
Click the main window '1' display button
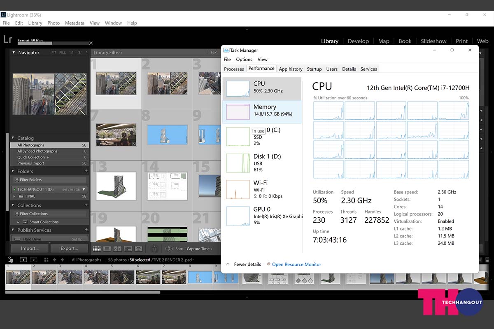23,260
